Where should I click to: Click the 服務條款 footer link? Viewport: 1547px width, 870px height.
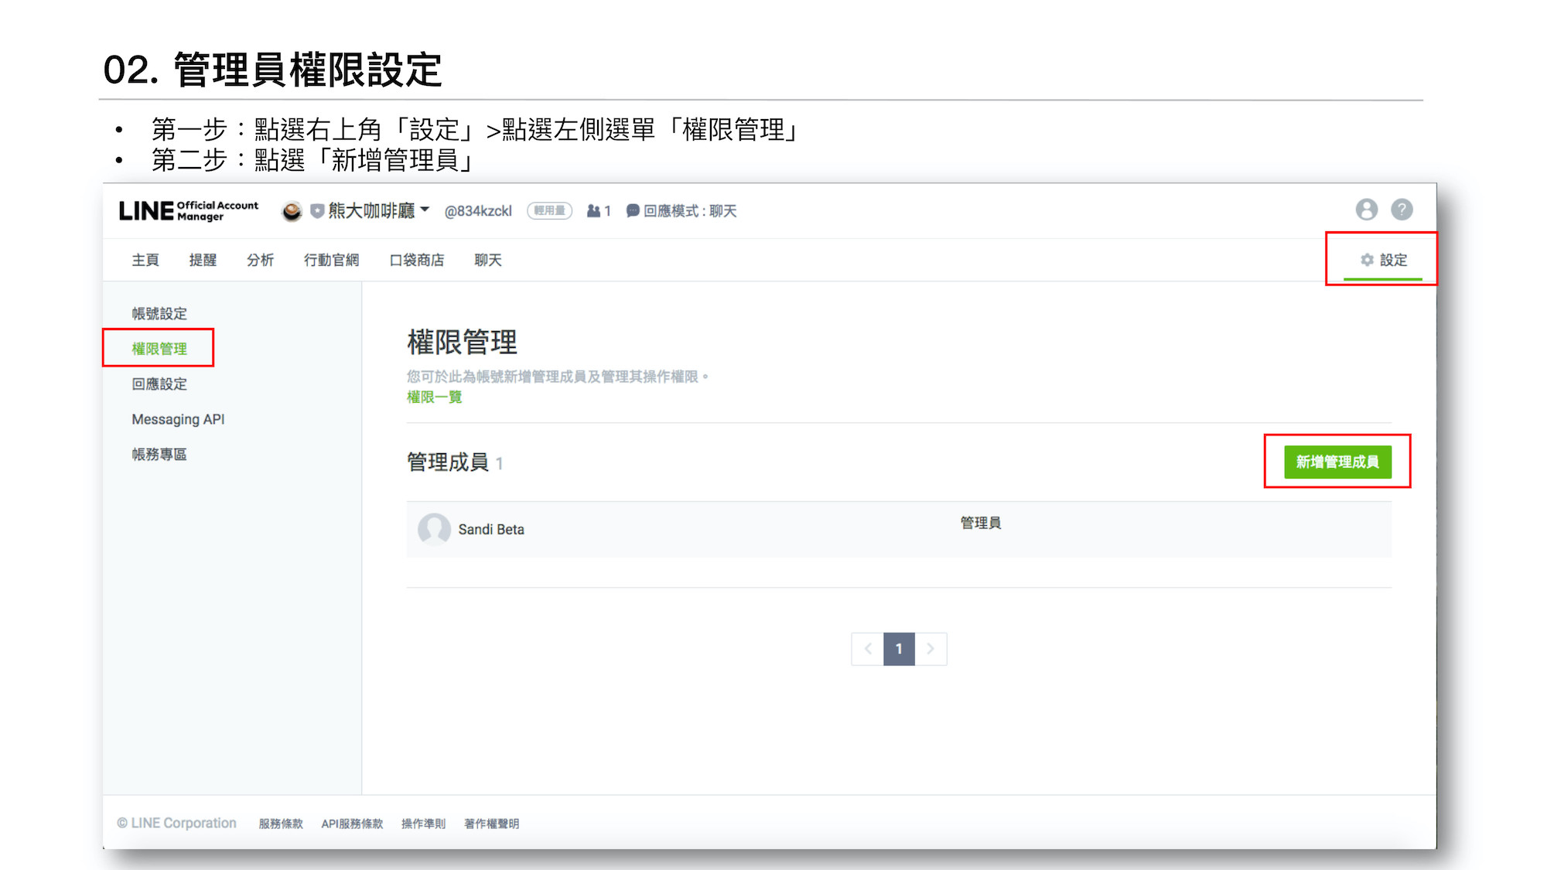281,824
